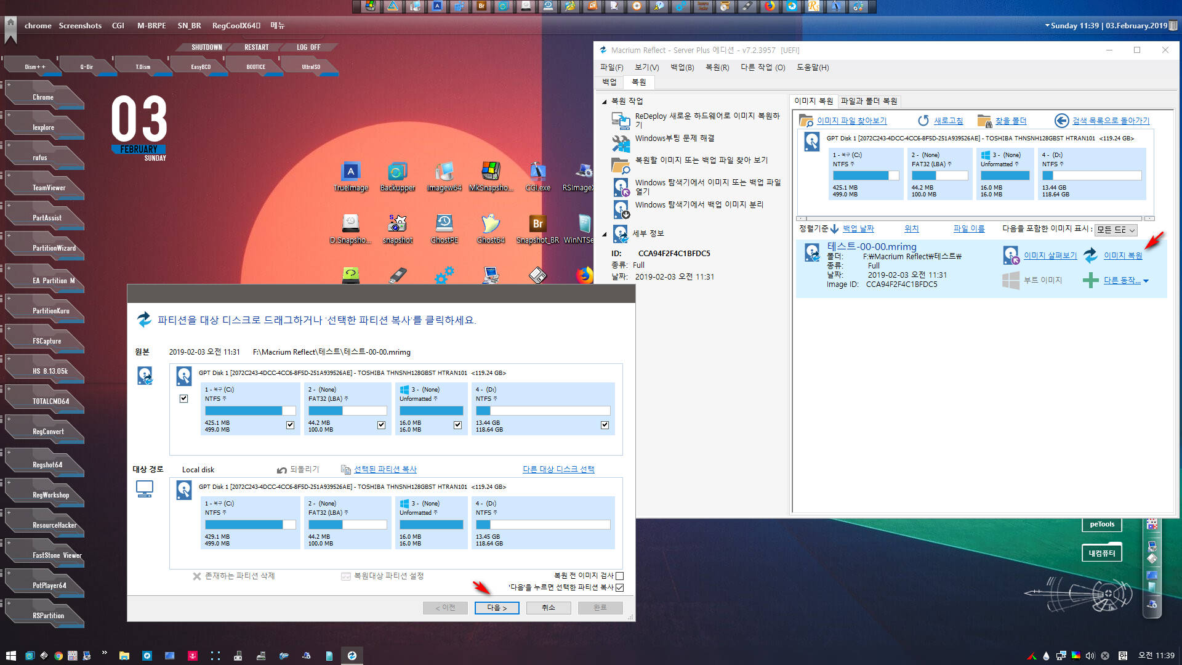Click 검색 목록으로 돌아가기 link
Viewport: 1182px width, 665px height.
[x=1111, y=121]
